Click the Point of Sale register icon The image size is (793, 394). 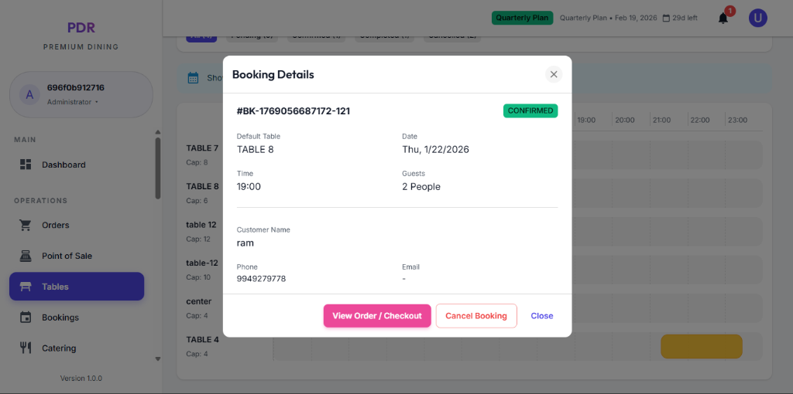pos(26,256)
